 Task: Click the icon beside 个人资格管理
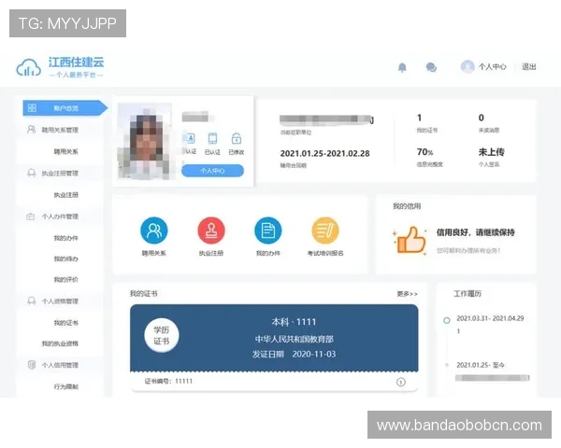coord(32,301)
